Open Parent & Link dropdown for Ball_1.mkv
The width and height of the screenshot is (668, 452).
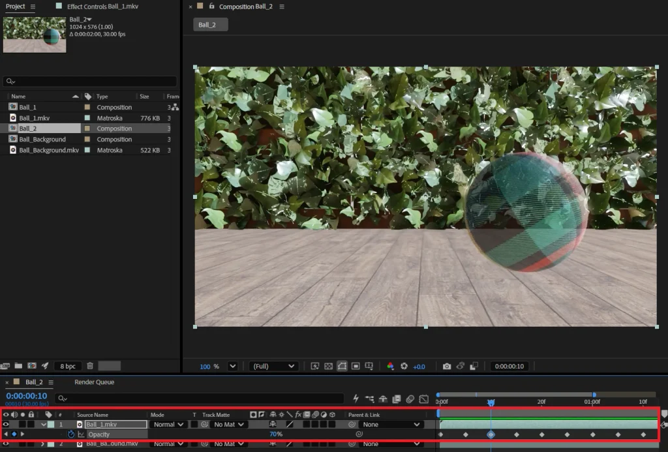tap(391, 425)
